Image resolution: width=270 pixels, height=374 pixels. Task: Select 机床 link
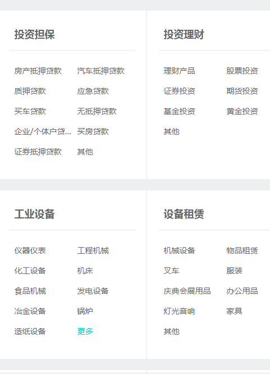85,271
